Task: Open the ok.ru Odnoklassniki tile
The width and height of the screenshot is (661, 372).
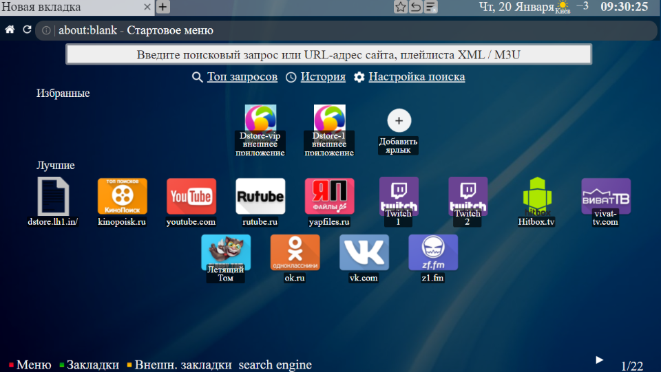Action: tap(295, 253)
